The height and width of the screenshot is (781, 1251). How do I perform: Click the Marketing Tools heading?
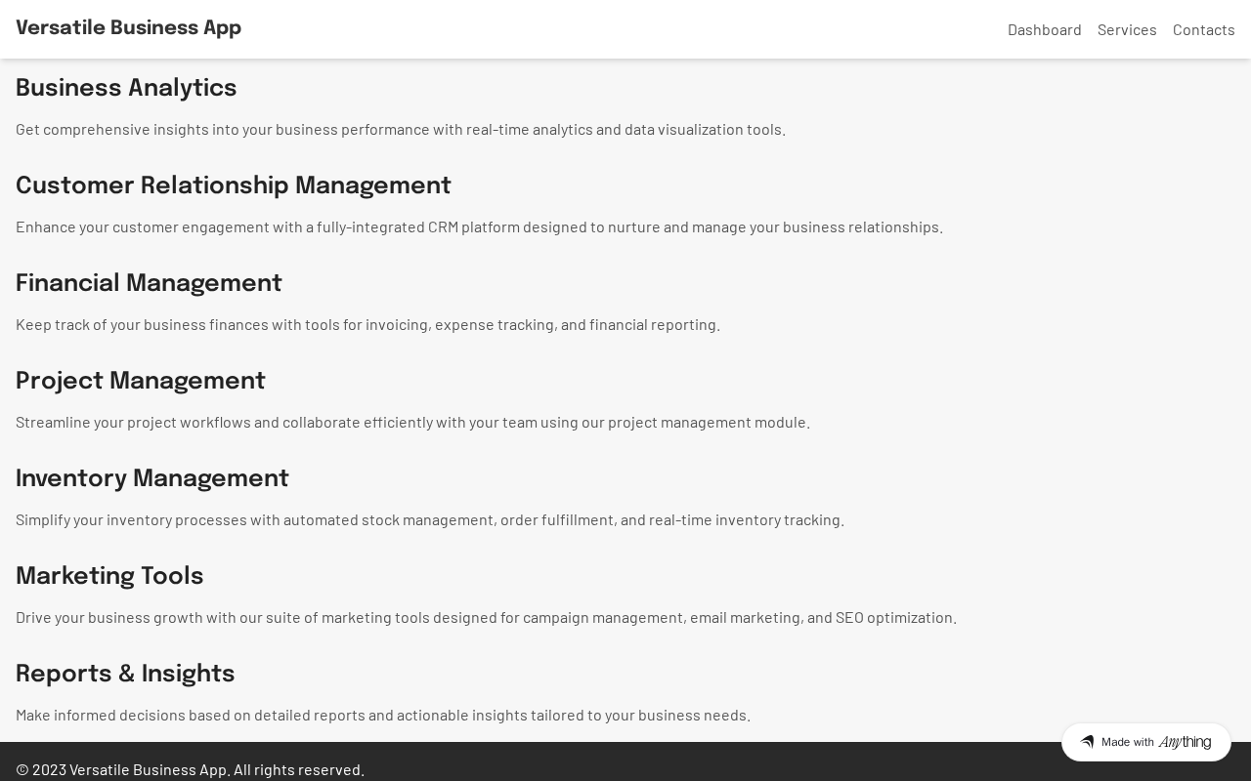pos(109,577)
